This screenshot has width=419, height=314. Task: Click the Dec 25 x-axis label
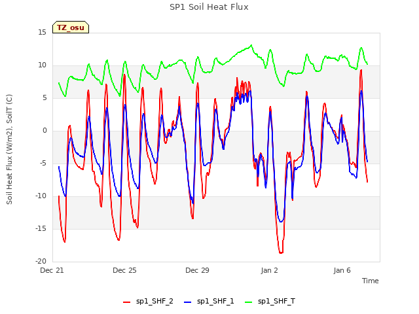[124, 270]
